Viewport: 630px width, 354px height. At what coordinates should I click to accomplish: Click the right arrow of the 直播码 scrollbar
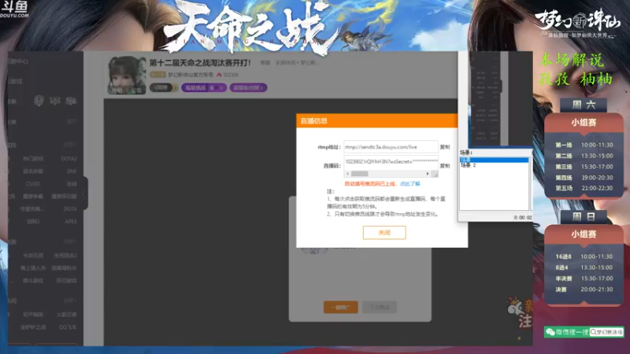(x=428, y=174)
